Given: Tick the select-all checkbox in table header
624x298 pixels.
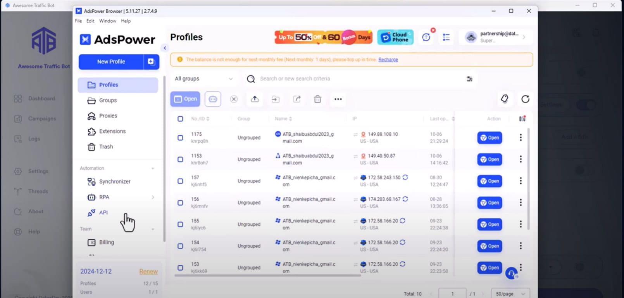Looking at the screenshot, I should pos(180,119).
